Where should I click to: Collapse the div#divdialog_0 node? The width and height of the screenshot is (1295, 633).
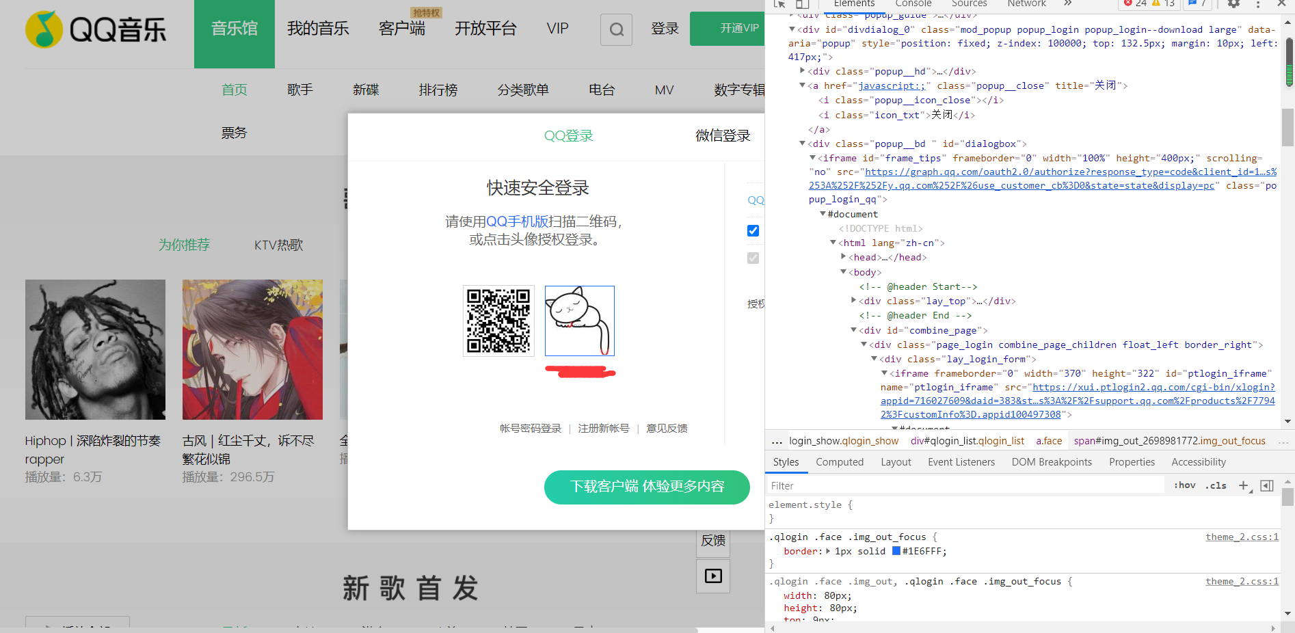coord(792,29)
